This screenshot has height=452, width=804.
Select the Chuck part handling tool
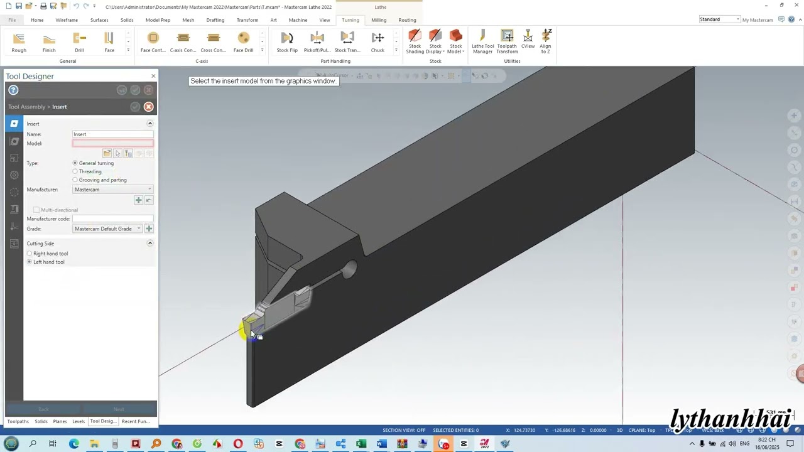378,43
